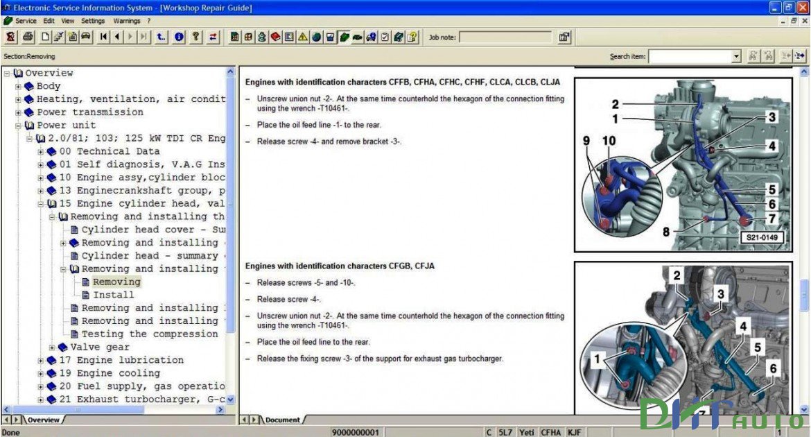Click the document pane scroll-down arrow

click(x=804, y=409)
